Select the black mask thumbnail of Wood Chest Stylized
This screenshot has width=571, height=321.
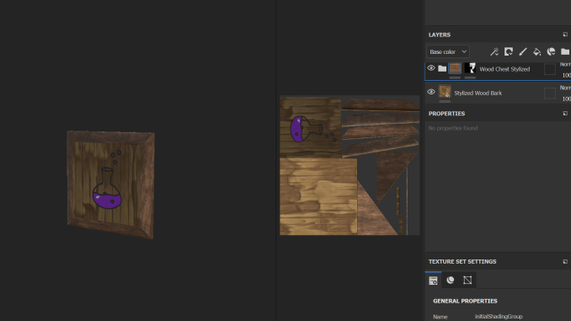coord(470,68)
